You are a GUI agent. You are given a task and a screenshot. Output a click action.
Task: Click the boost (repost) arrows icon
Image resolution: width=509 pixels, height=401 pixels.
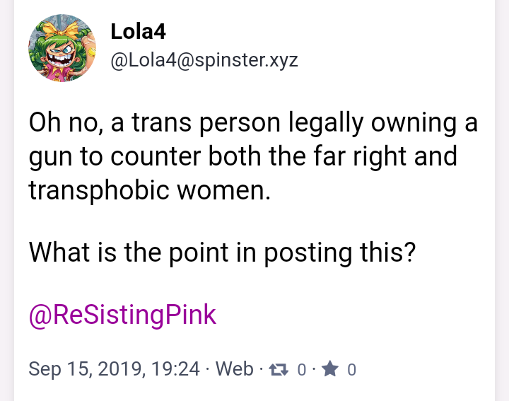[280, 369]
